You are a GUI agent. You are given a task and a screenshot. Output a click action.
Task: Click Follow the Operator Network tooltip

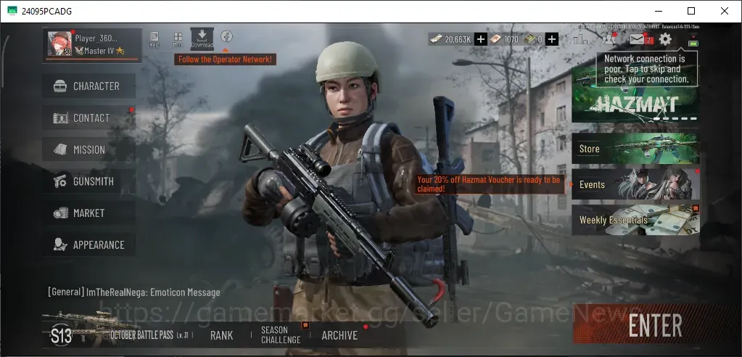coord(226,59)
